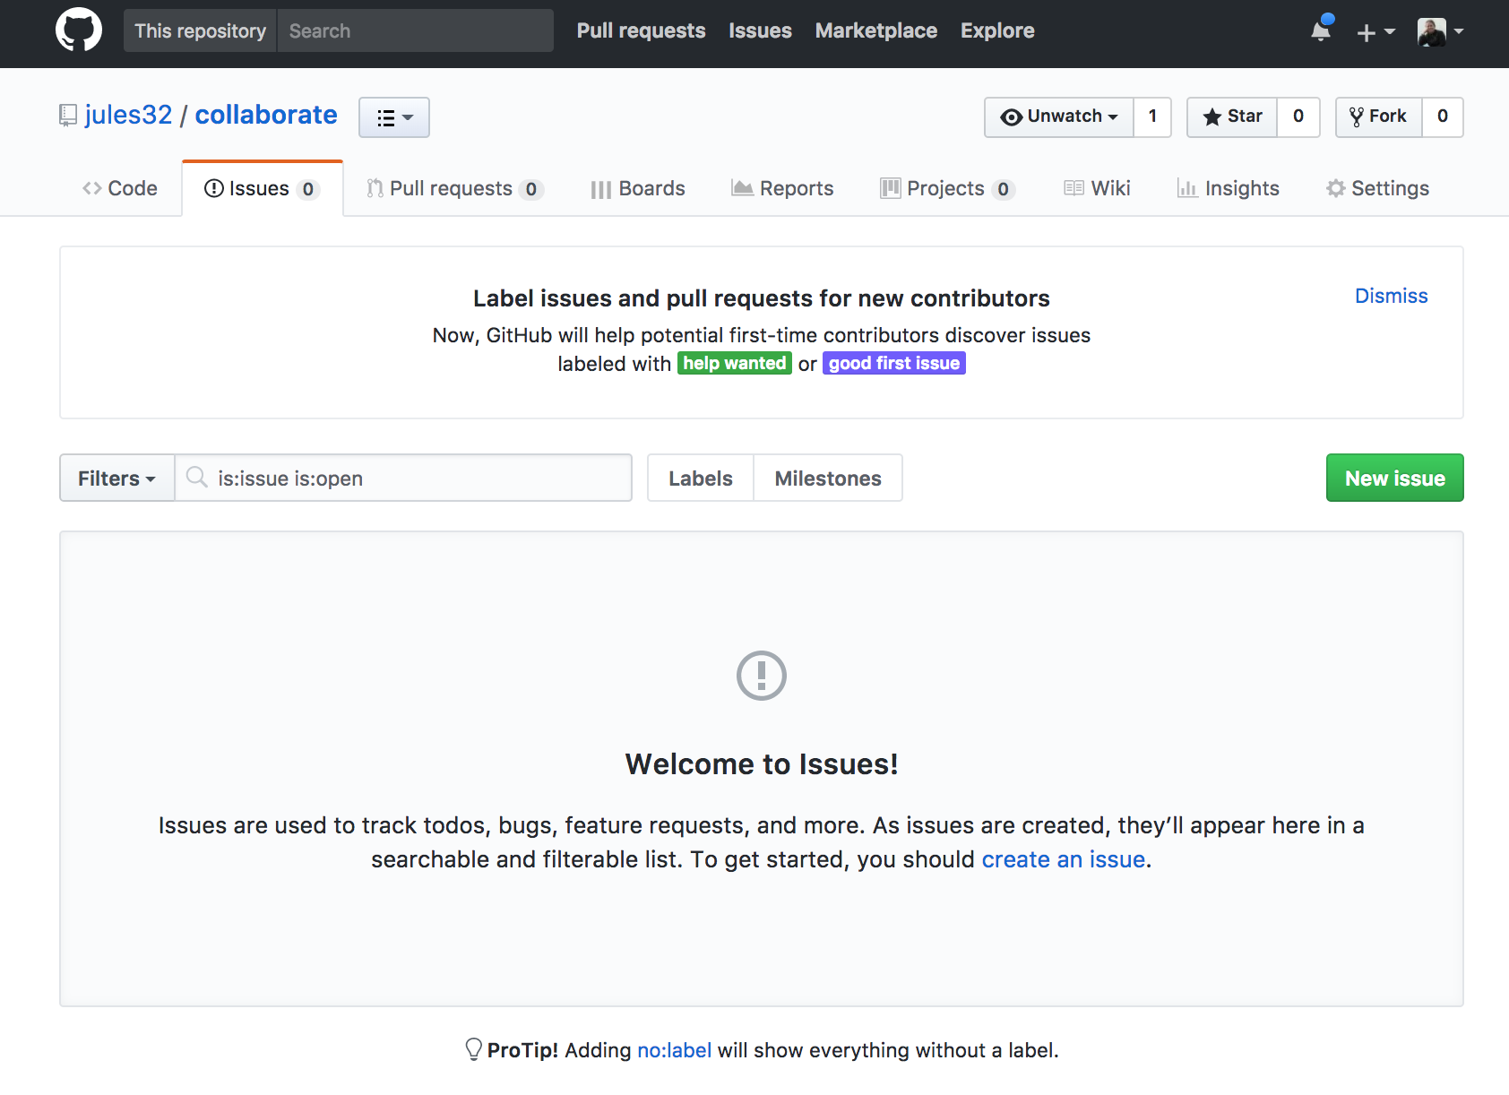Fork the collaborate repository

[1379, 116]
